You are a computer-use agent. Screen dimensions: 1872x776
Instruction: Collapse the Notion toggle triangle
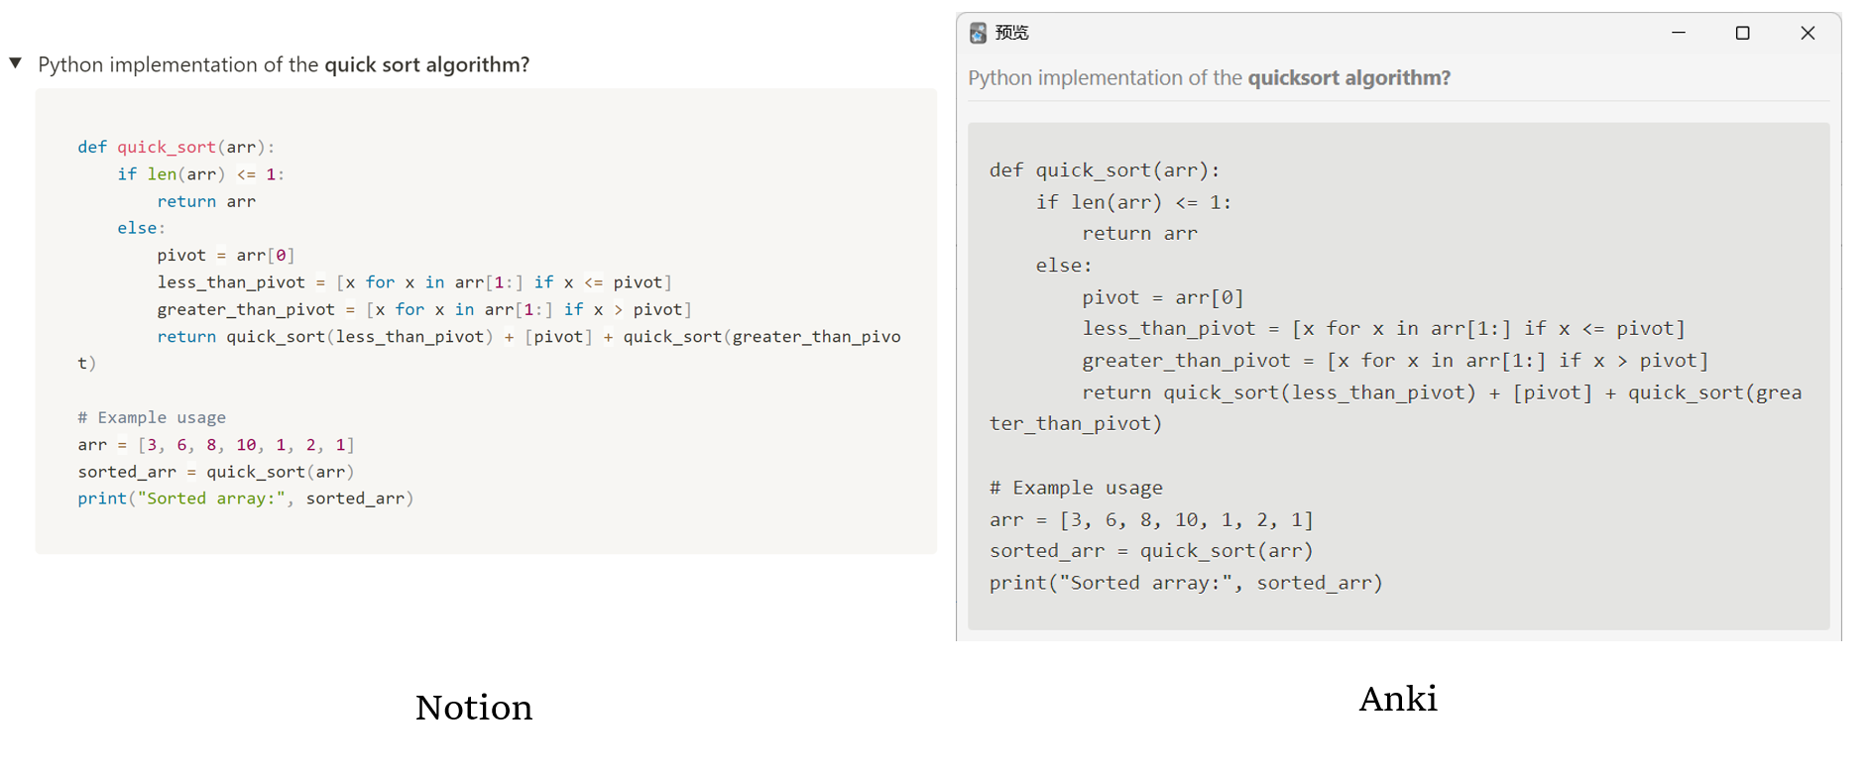[x=15, y=62]
